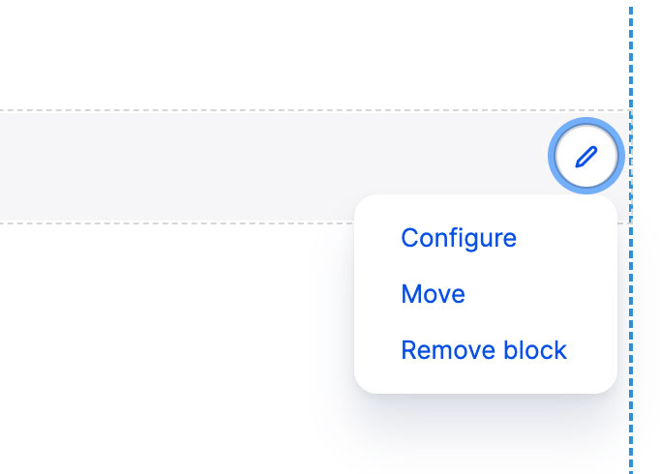660x474 pixels.
Task: Click the gray block region background
Action: [x=253, y=167]
